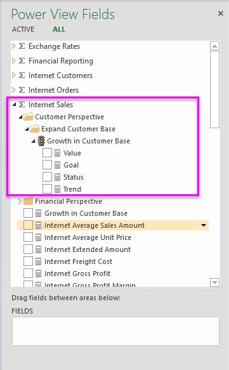Switch to the ACTIVE tab
Viewport: 229px width, 370px height.
[x=23, y=29]
